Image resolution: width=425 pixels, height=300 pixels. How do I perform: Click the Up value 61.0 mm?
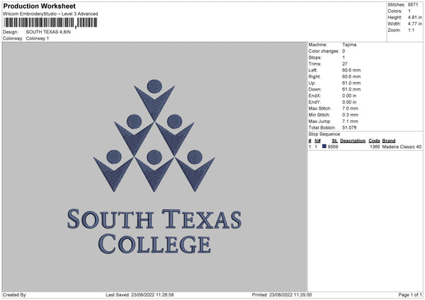point(351,83)
